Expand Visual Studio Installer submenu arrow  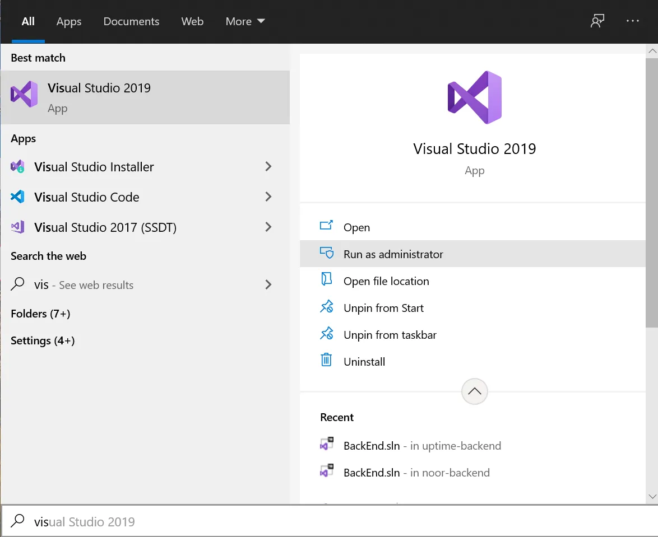click(268, 167)
